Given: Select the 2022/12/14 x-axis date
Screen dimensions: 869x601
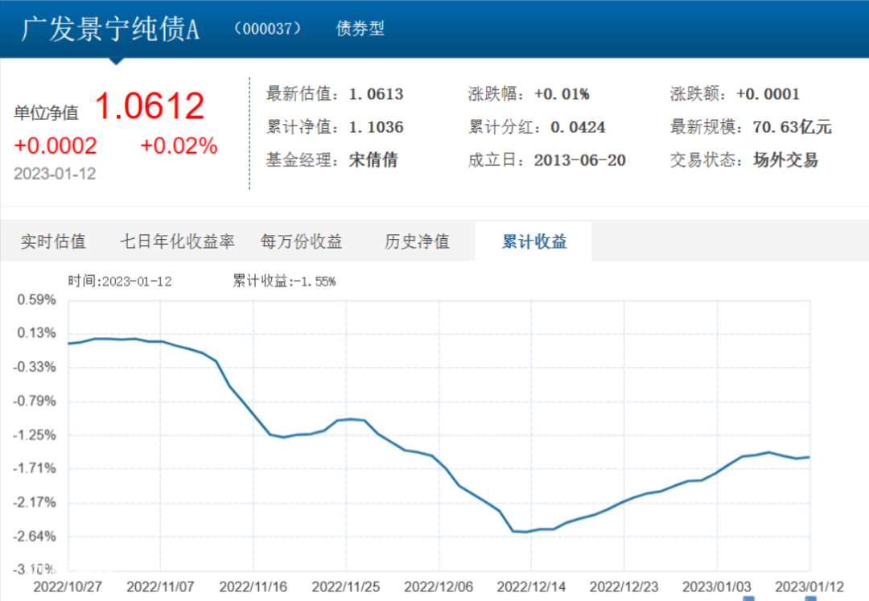Looking at the screenshot, I should pyautogui.click(x=531, y=587).
